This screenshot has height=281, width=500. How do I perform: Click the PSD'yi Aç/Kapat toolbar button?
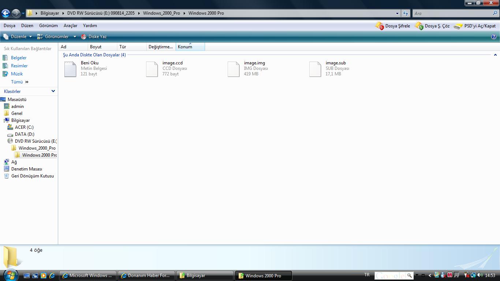(x=475, y=26)
